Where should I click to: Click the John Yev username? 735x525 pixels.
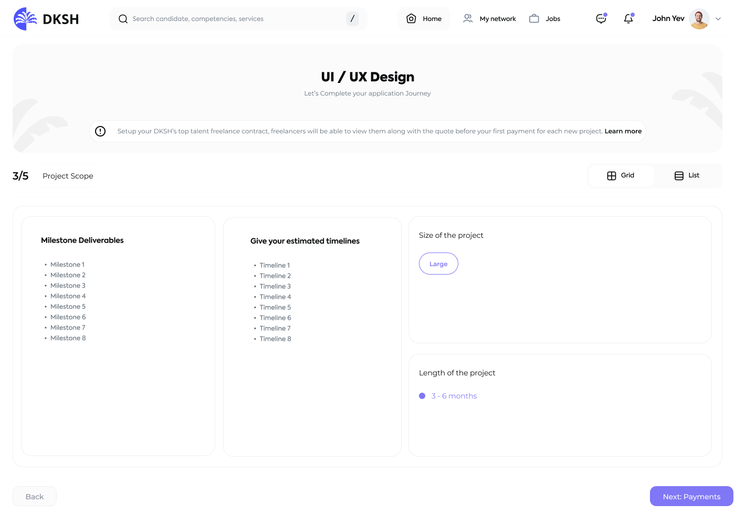(668, 18)
